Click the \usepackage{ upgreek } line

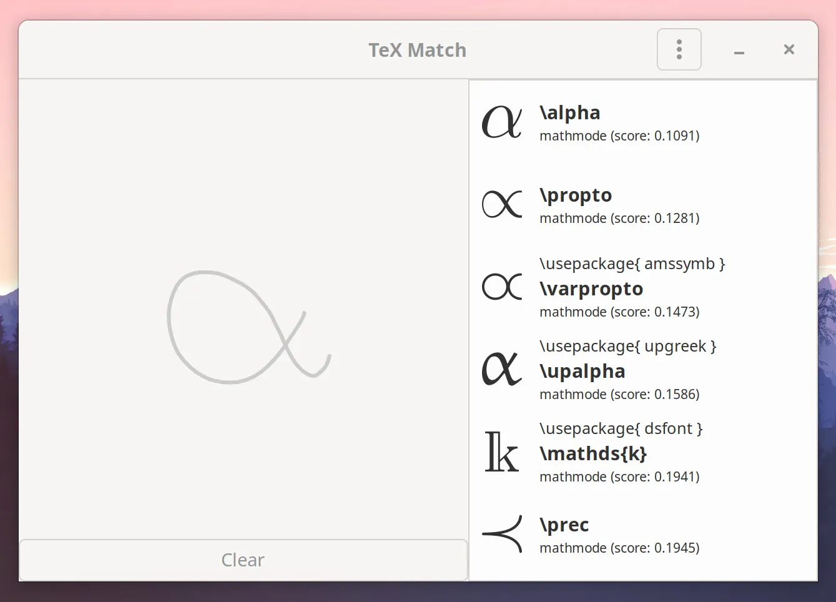pyautogui.click(x=628, y=347)
